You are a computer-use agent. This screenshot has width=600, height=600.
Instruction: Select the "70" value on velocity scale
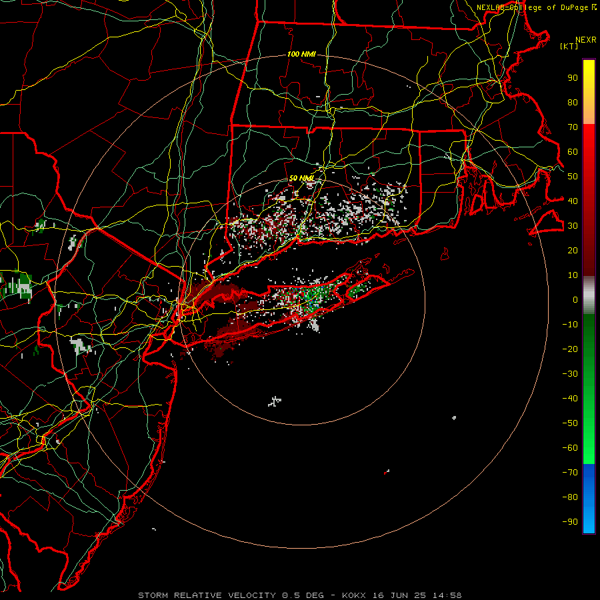573,127
